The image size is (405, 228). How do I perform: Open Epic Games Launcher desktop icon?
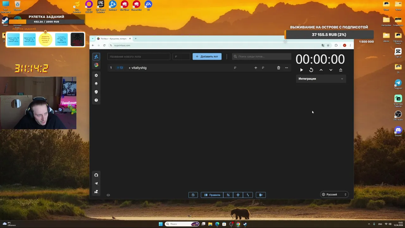pyautogui.click(x=101, y=7)
